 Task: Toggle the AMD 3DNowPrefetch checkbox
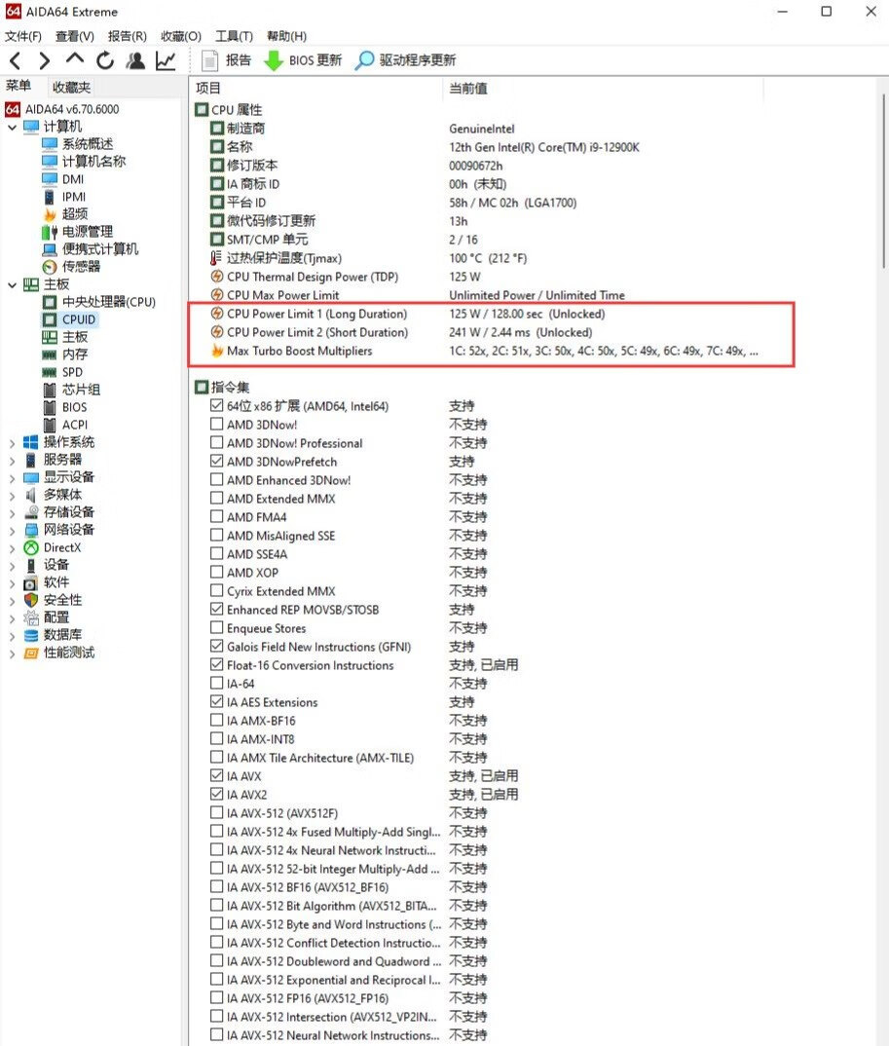(216, 461)
